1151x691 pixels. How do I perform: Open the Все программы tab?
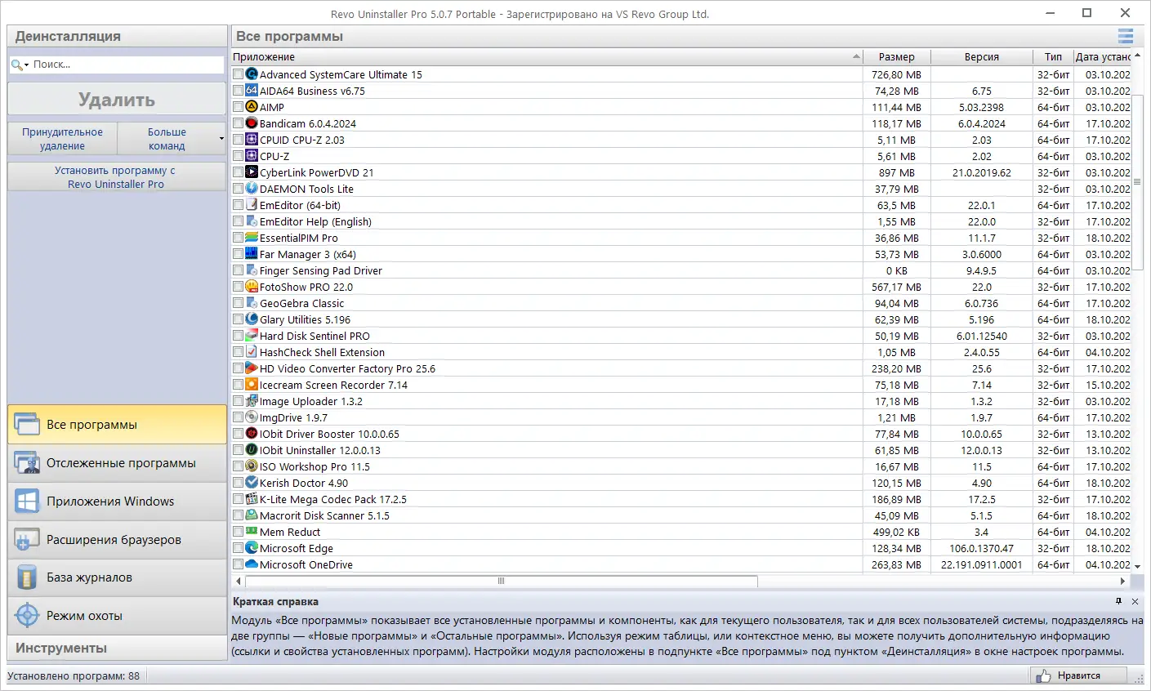117,425
